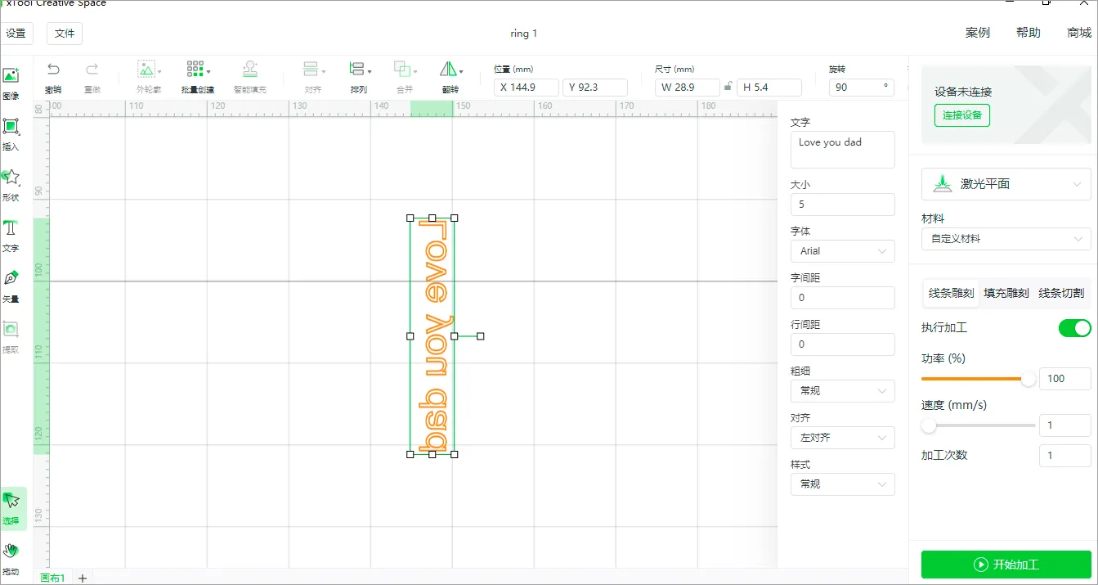Click the Insert tool icon
The width and height of the screenshot is (1098, 585).
[x=11, y=127]
